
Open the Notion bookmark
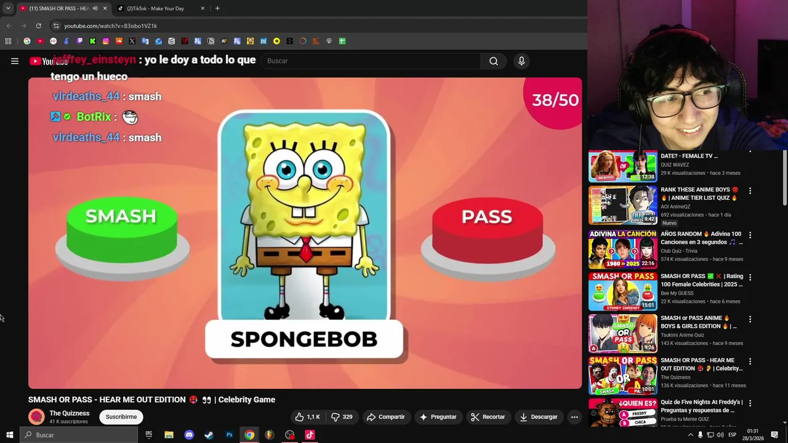(x=211, y=41)
